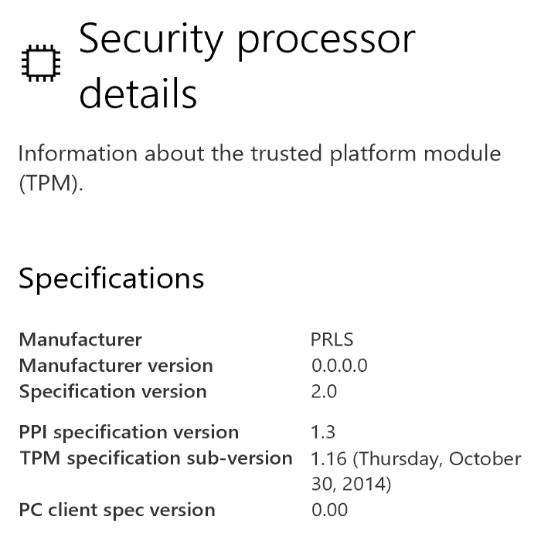This screenshot has width=541, height=537.
Task: Click the 'Security processor details' page heading
Action: coord(247,40)
